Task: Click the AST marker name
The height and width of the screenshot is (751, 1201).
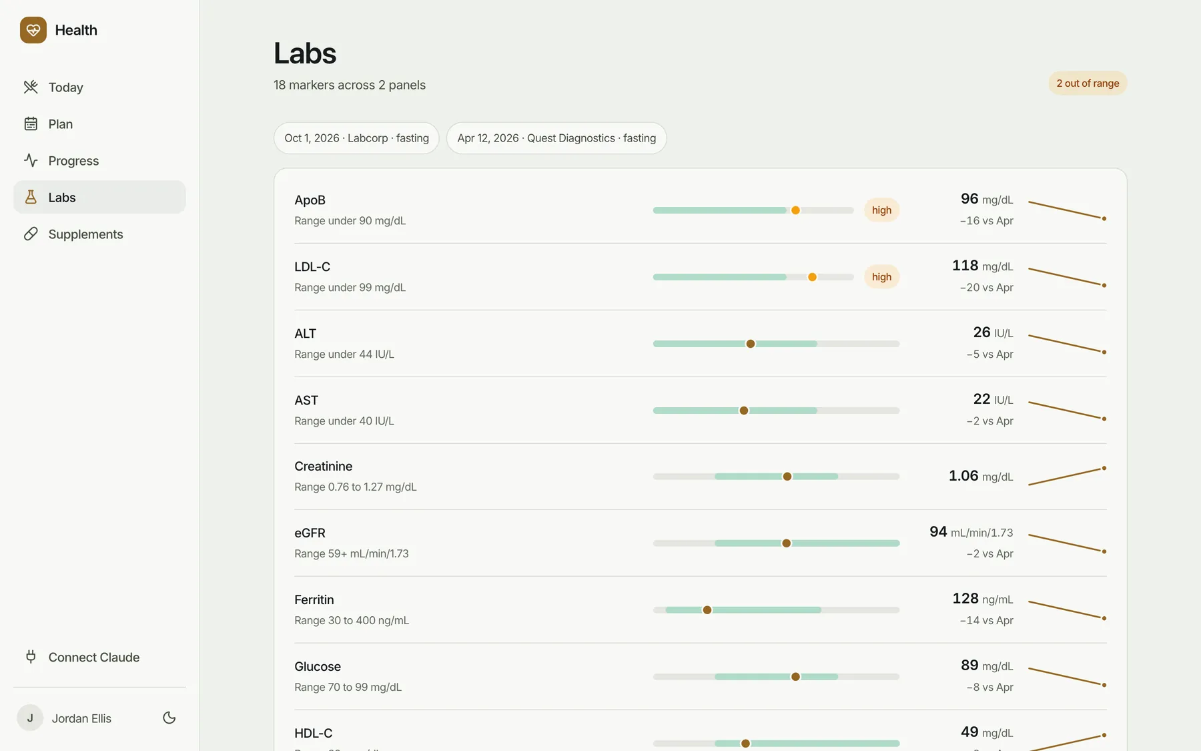Action: 306,400
